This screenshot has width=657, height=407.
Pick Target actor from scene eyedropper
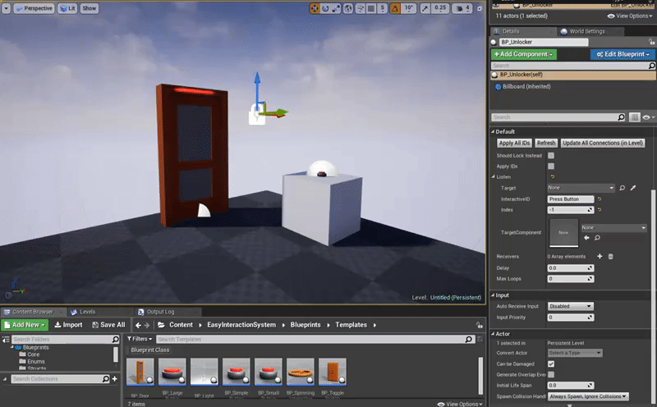pos(633,188)
